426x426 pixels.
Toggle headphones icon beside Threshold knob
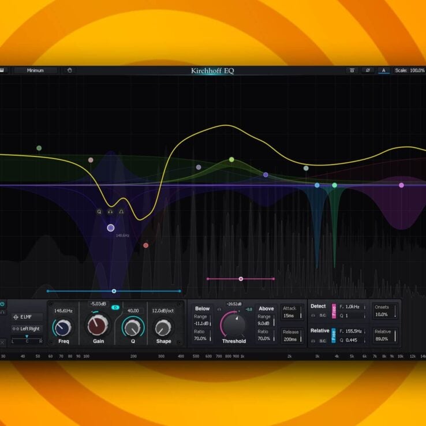tap(219, 309)
